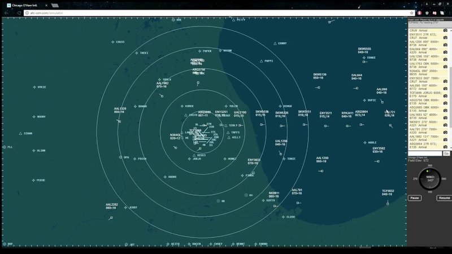This screenshot has width=452, height=254.
Task: Select the TCF5932 aircraft label on radar
Action: coord(388,192)
